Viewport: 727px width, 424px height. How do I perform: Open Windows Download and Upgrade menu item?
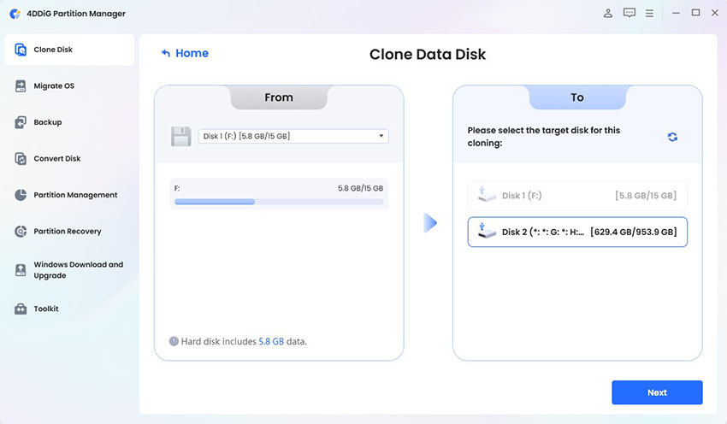tap(78, 270)
